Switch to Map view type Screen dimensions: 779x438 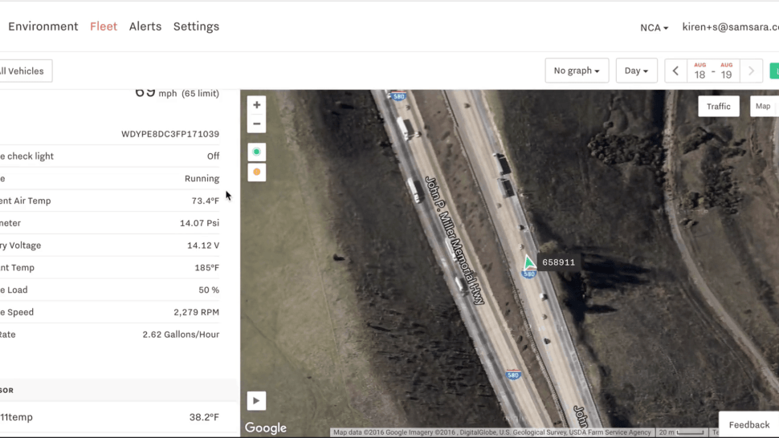[763, 106]
